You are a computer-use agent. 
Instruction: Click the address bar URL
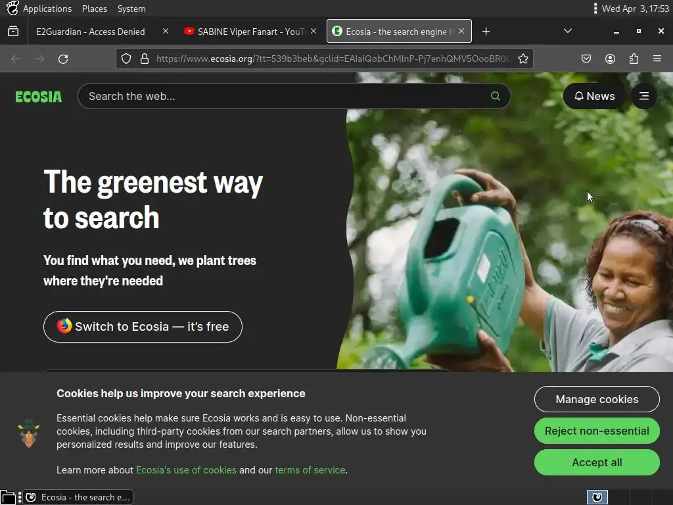click(334, 59)
